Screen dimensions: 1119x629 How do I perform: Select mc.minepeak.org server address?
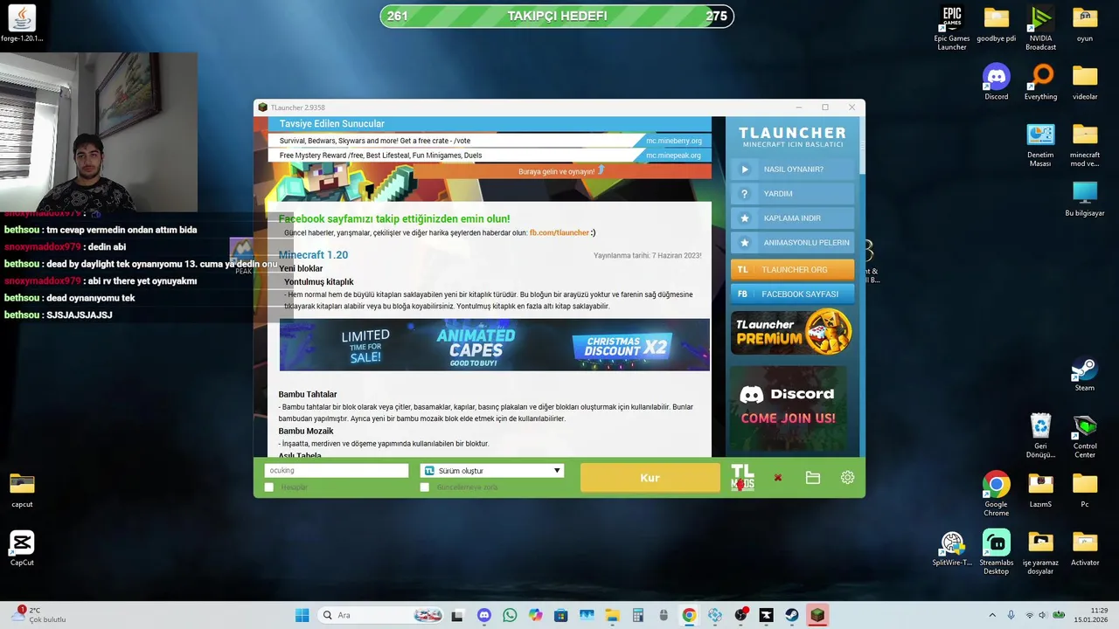[673, 156]
